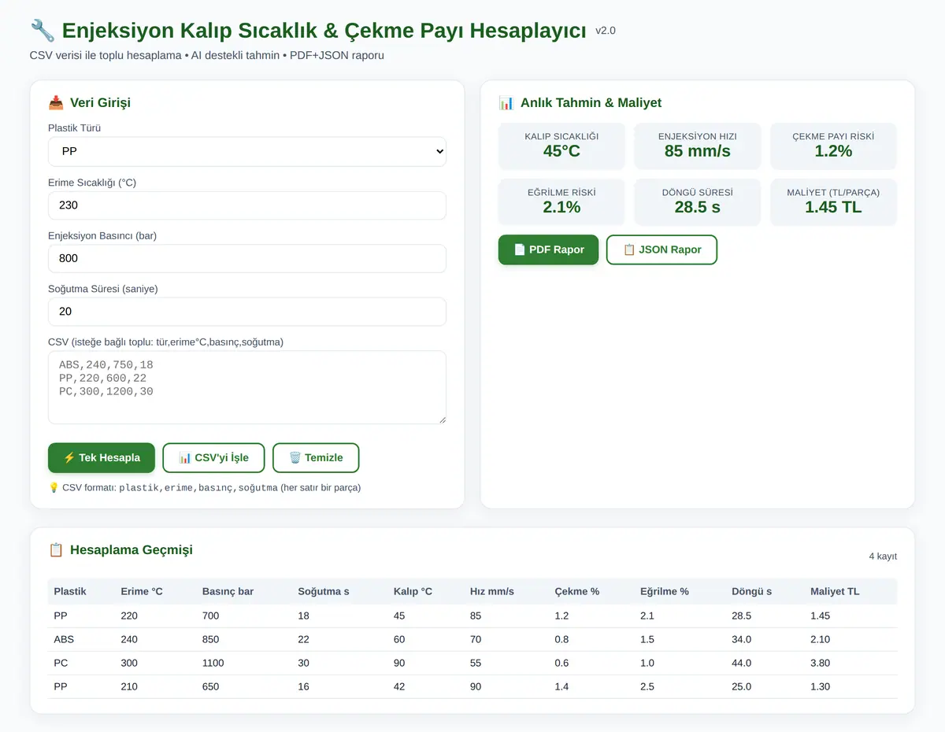Click the Hız mm/s column header
The height and width of the screenshot is (732, 945).
point(492,591)
